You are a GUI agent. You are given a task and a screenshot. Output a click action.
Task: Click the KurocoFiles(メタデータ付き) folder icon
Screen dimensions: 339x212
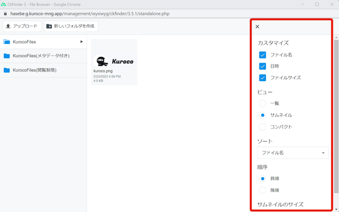(7, 56)
